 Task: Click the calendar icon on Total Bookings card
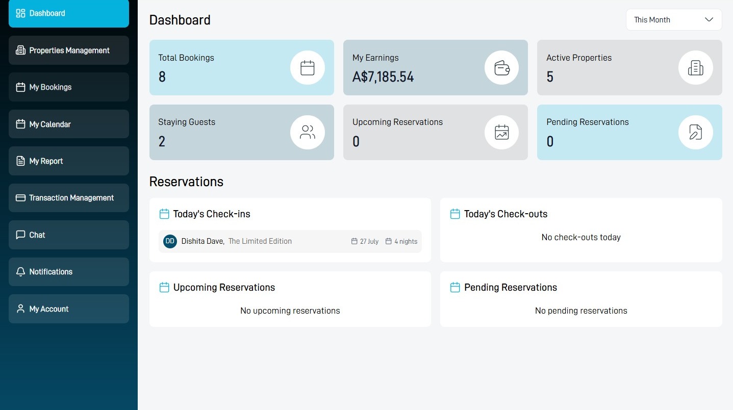pos(307,68)
